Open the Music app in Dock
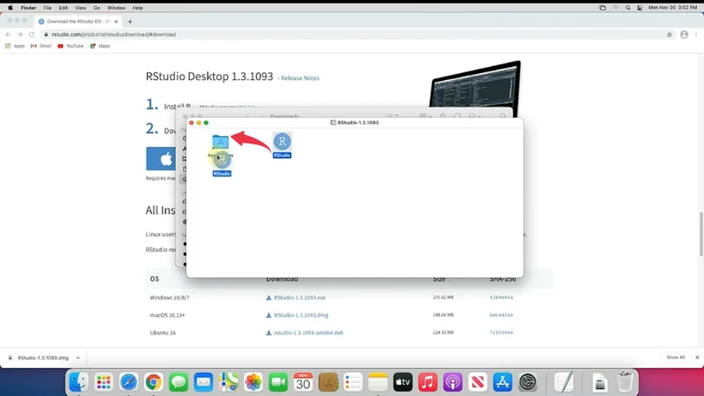This screenshot has height=396, width=704. pos(428,382)
